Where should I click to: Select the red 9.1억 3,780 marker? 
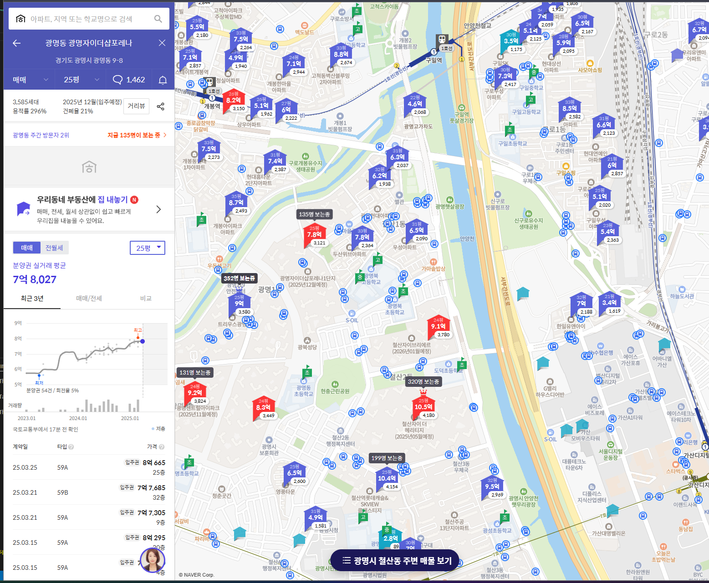pyautogui.click(x=439, y=326)
